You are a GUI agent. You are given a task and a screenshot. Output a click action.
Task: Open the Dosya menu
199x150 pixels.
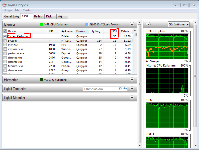click(x=8, y=10)
